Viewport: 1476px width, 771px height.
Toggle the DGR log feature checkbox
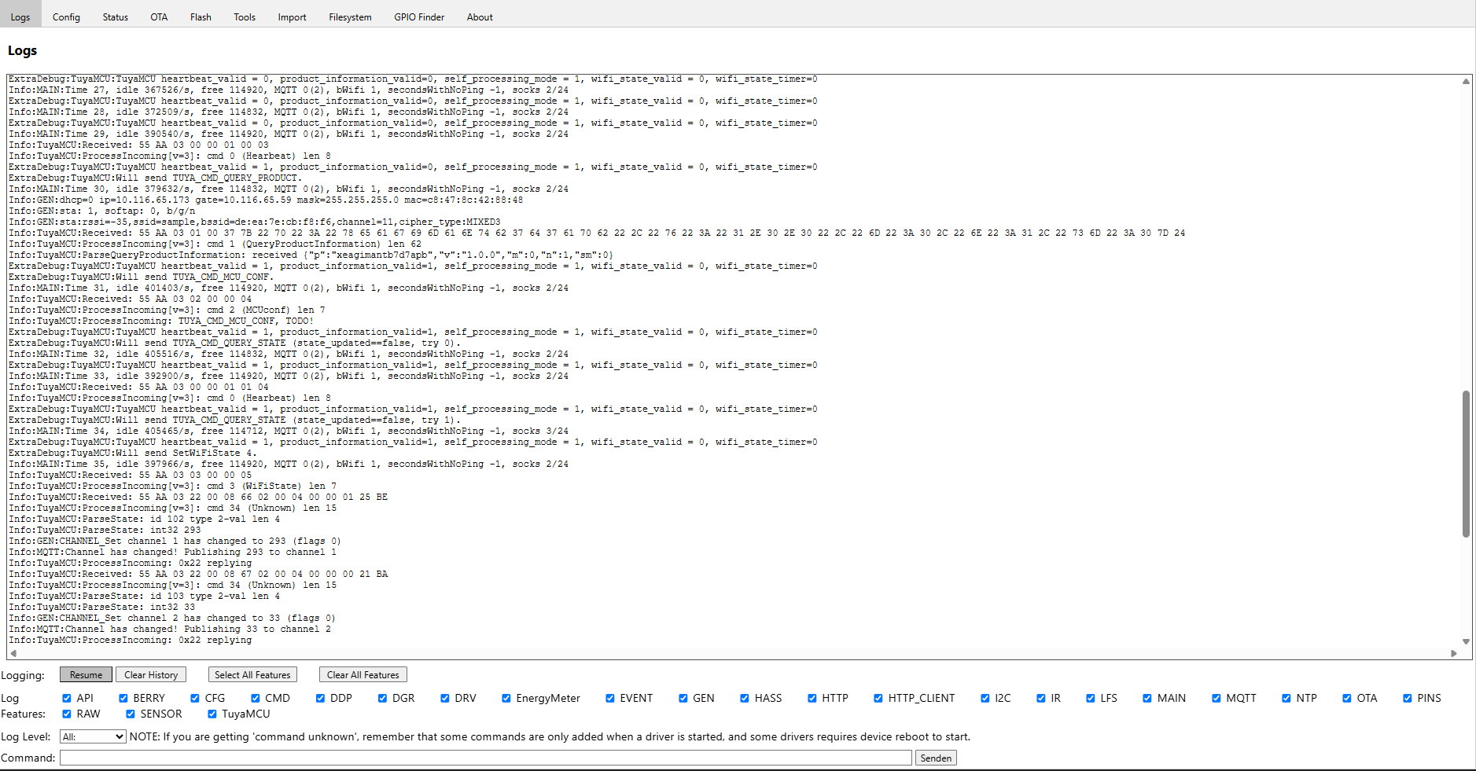[x=382, y=698]
